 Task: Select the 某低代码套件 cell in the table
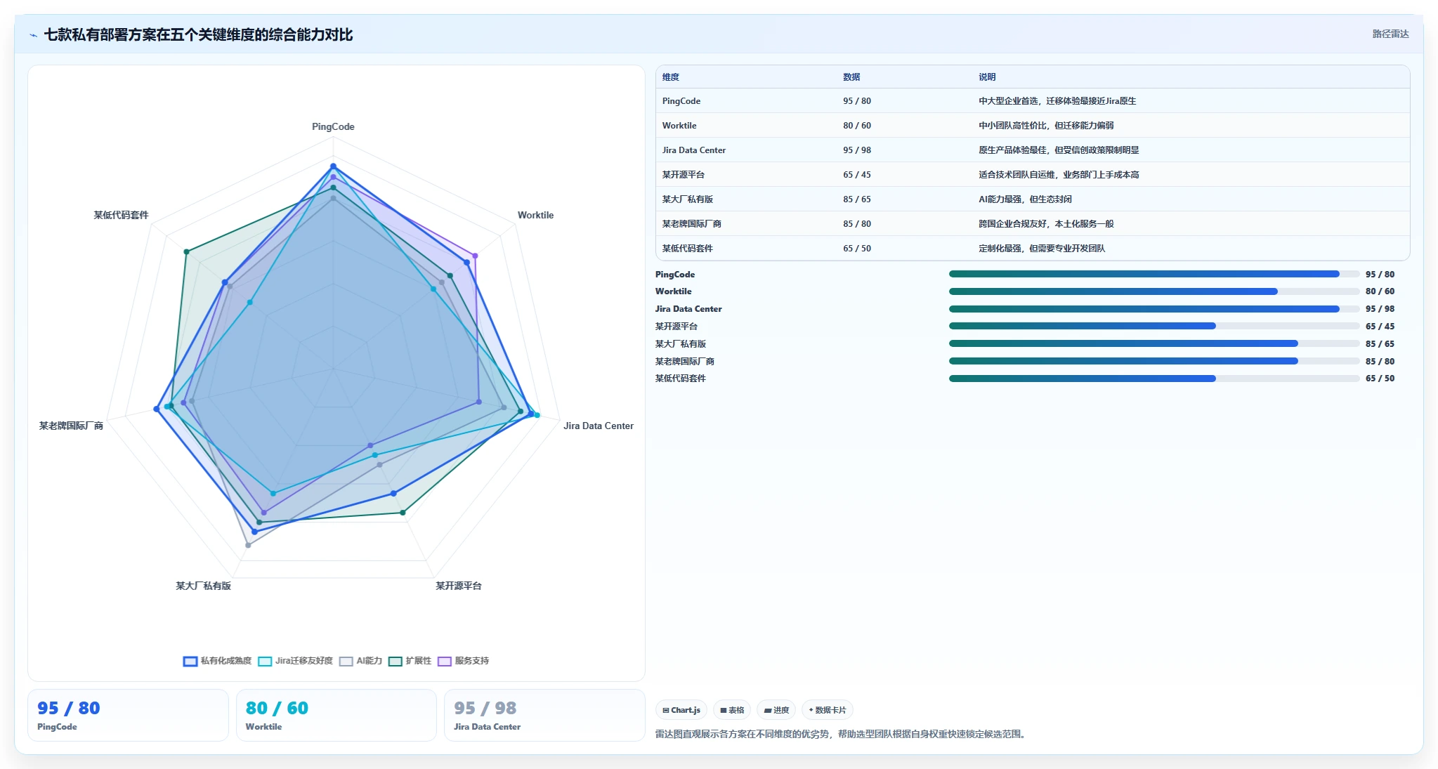click(687, 249)
